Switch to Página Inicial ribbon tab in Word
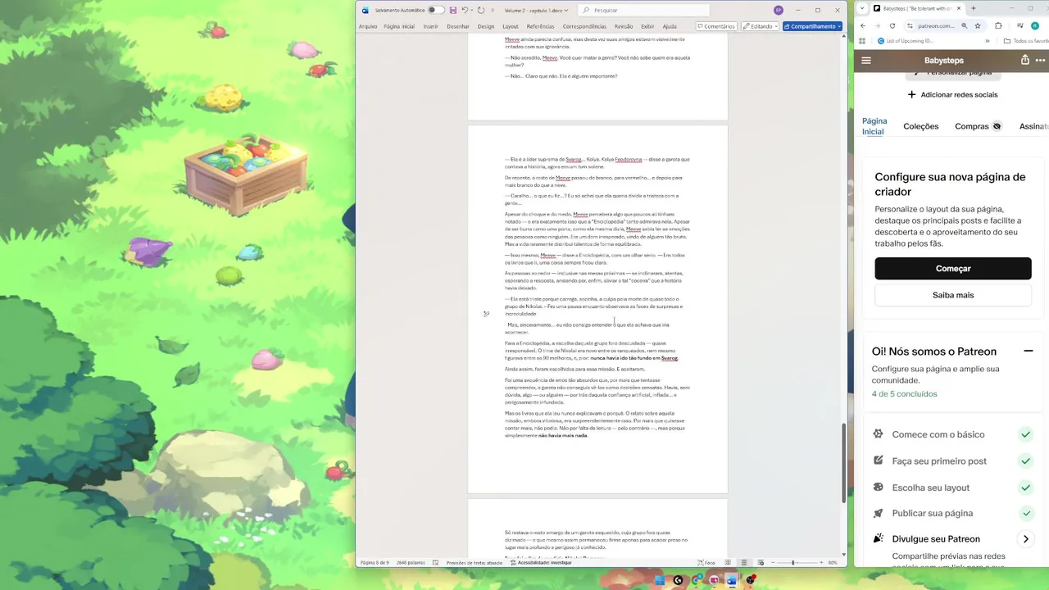Image resolution: width=1049 pixels, height=590 pixels. 398,26
